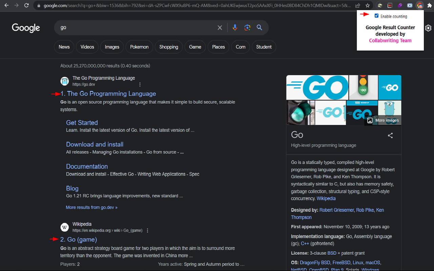Open the Go (game) Wikipedia result
This screenshot has height=271, width=434.
tap(79, 239)
